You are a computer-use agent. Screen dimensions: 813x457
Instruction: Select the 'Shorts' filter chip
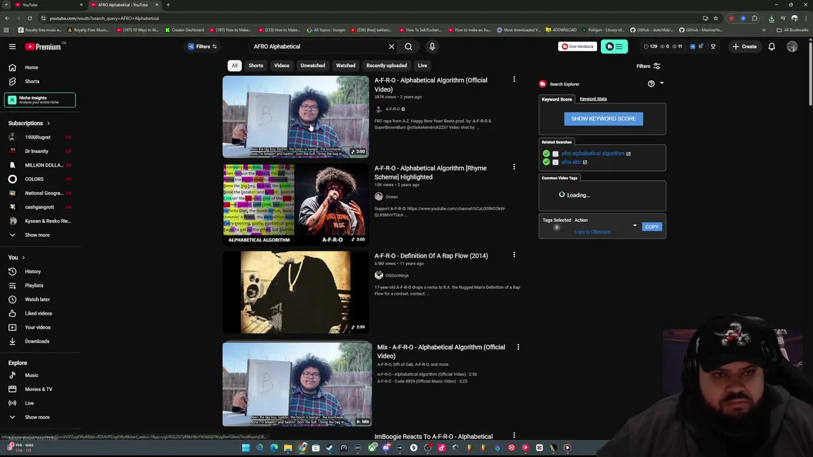[256, 65]
